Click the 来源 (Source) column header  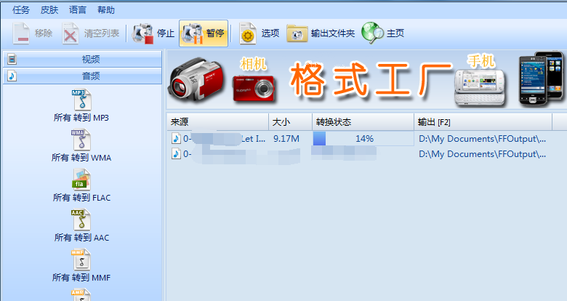[x=217, y=121]
